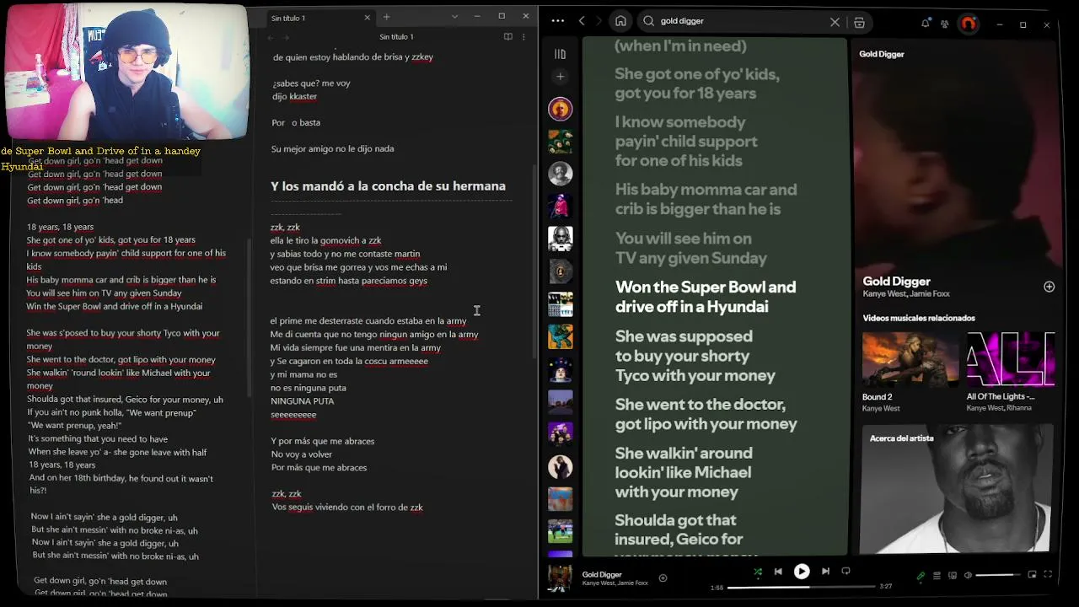Viewport: 1079px width, 607px height.
Task: Skip to the next track
Action: click(x=825, y=572)
